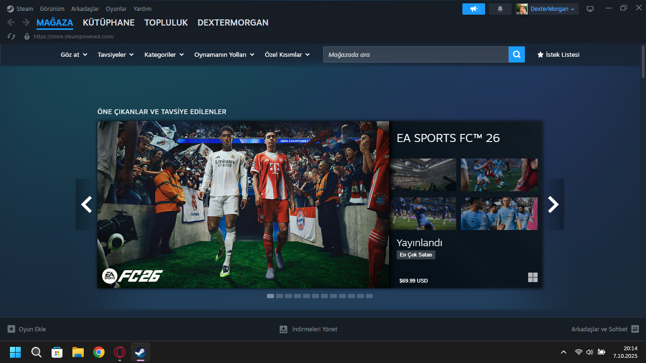Open the taskbar clock and date
This screenshot has height=363, width=646.
pos(625,352)
